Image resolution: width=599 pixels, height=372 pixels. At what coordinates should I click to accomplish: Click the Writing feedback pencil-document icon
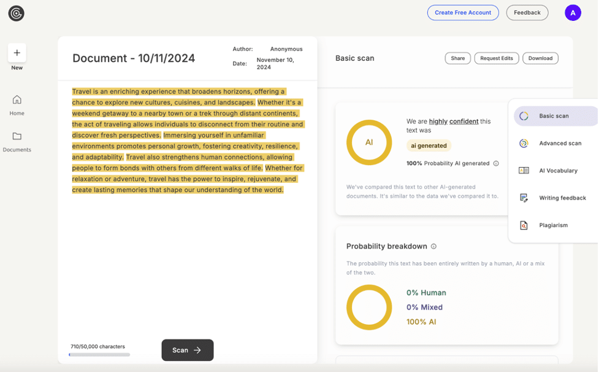[524, 198]
